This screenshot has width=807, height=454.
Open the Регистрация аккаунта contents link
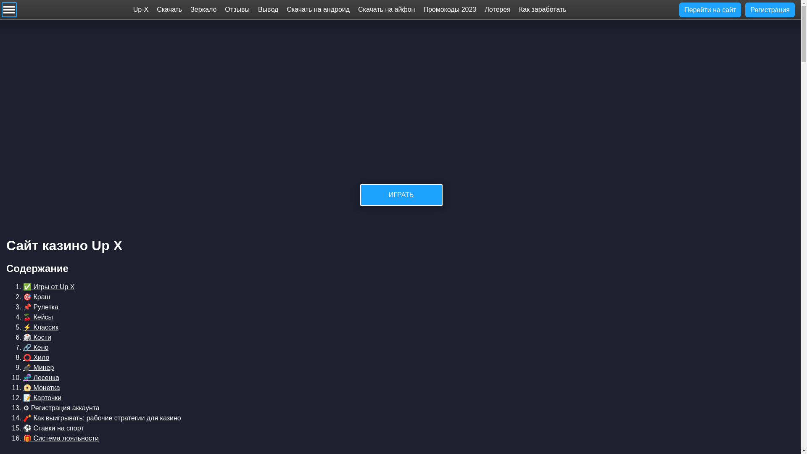click(x=61, y=408)
